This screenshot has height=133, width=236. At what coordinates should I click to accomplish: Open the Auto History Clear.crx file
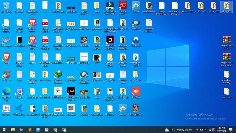click(x=175, y=8)
